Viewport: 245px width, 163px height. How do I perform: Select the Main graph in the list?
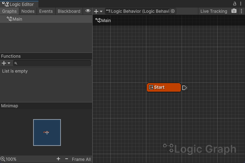point(17,19)
